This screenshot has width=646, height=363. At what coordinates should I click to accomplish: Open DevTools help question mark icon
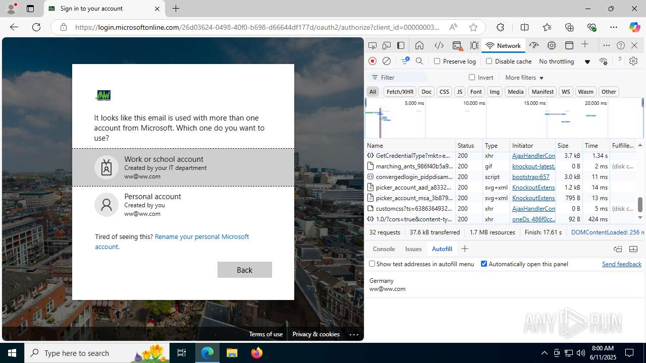[x=621, y=45]
